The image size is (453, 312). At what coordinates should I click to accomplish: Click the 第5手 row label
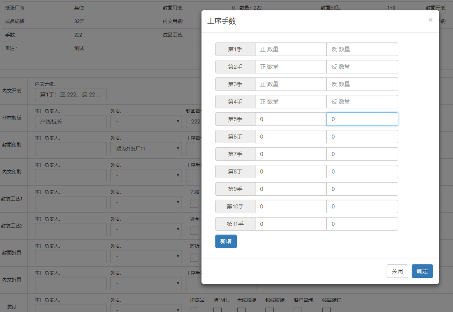click(235, 119)
